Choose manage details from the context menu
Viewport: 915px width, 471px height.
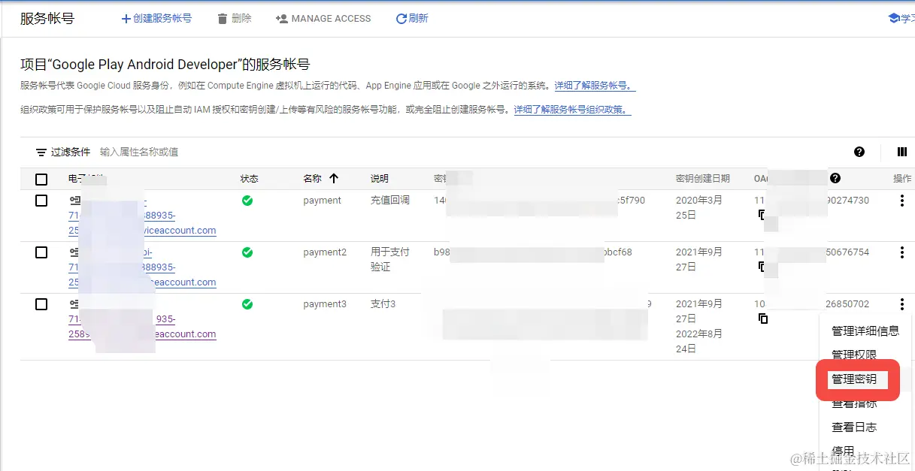click(x=865, y=331)
